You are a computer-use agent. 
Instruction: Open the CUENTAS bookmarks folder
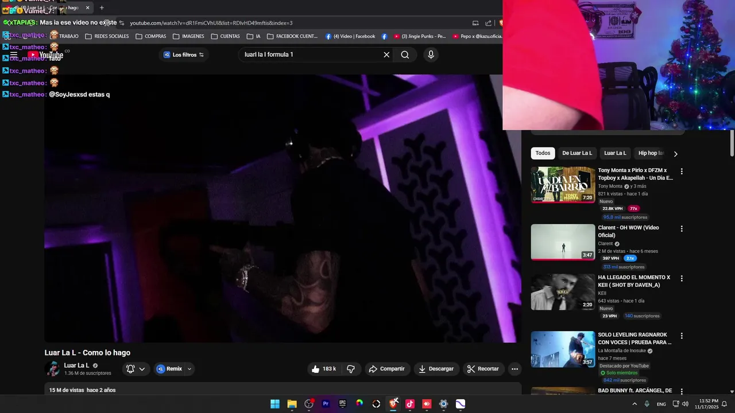tap(226, 36)
